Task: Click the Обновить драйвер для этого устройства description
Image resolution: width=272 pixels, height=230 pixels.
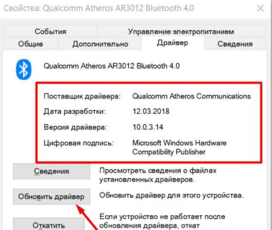Action: pyautogui.click(x=171, y=195)
